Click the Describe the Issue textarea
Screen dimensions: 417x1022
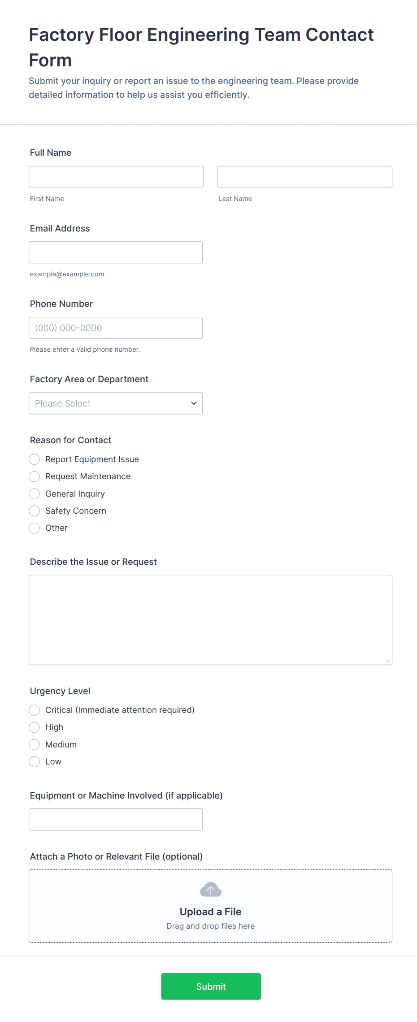[210, 619]
